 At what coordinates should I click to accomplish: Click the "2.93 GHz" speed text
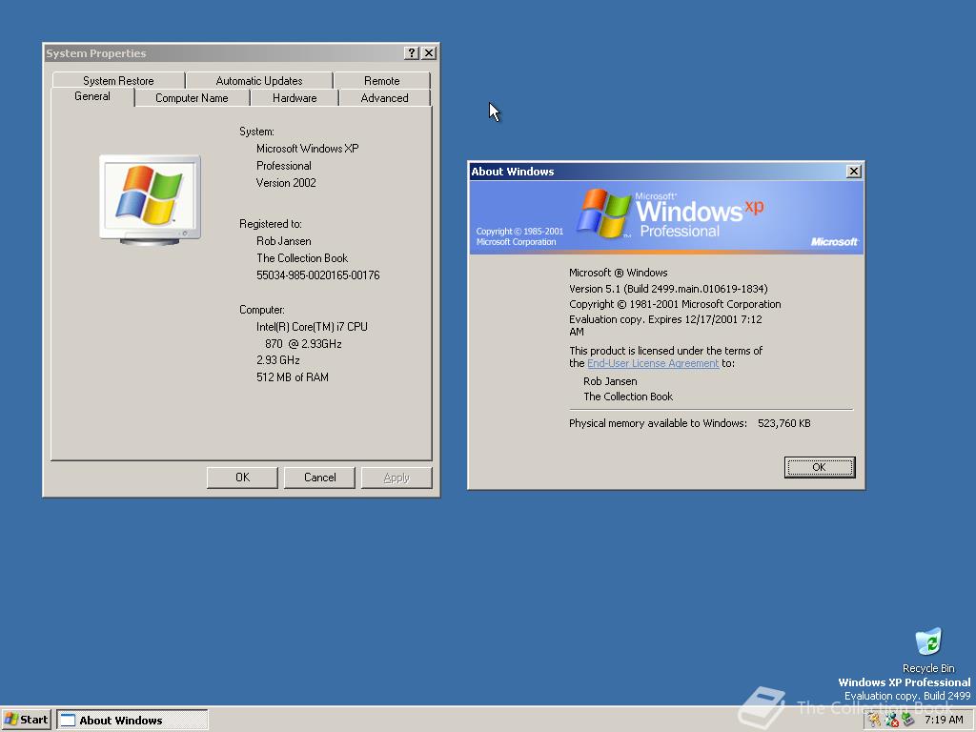click(x=278, y=360)
